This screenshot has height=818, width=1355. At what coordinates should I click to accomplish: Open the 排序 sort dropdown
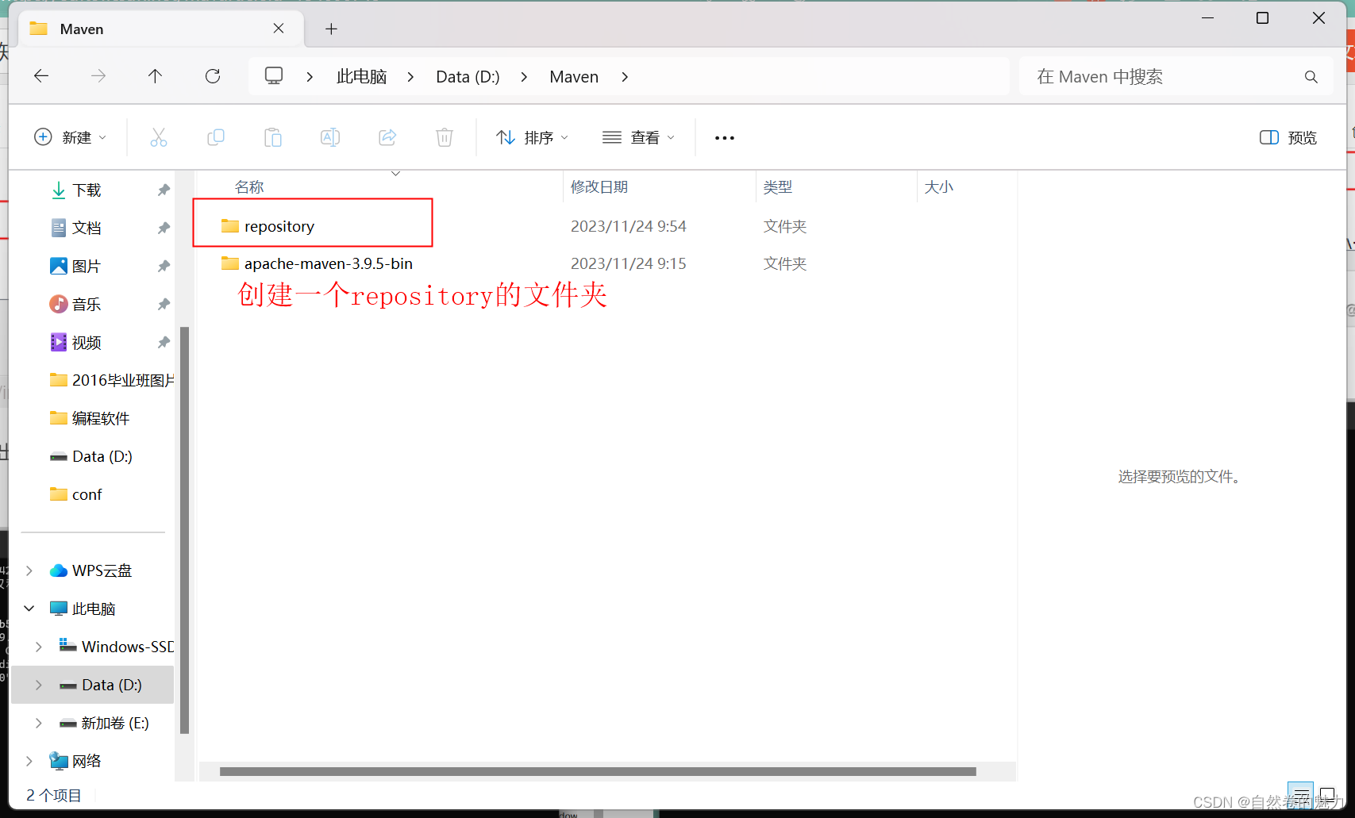532,138
